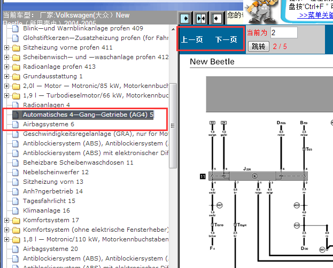This screenshot has width=333, height=268.
Task: Click the expand-panel right arrow toolbar icon
Action: [x=185, y=19]
